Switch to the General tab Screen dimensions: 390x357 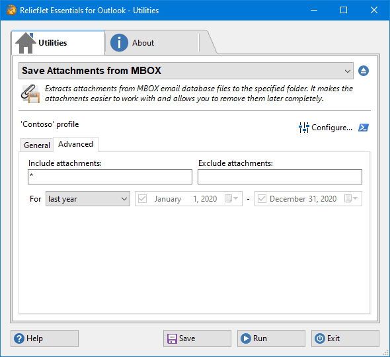(37, 145)
